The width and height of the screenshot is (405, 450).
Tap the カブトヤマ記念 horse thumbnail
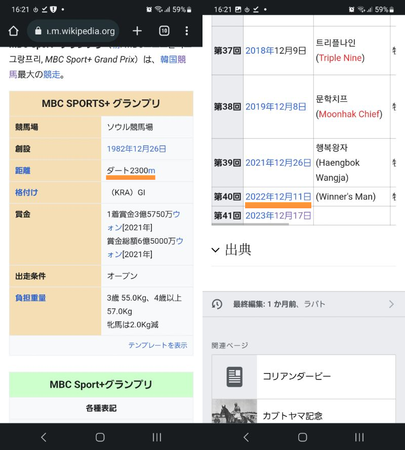(x=234, y=411)
